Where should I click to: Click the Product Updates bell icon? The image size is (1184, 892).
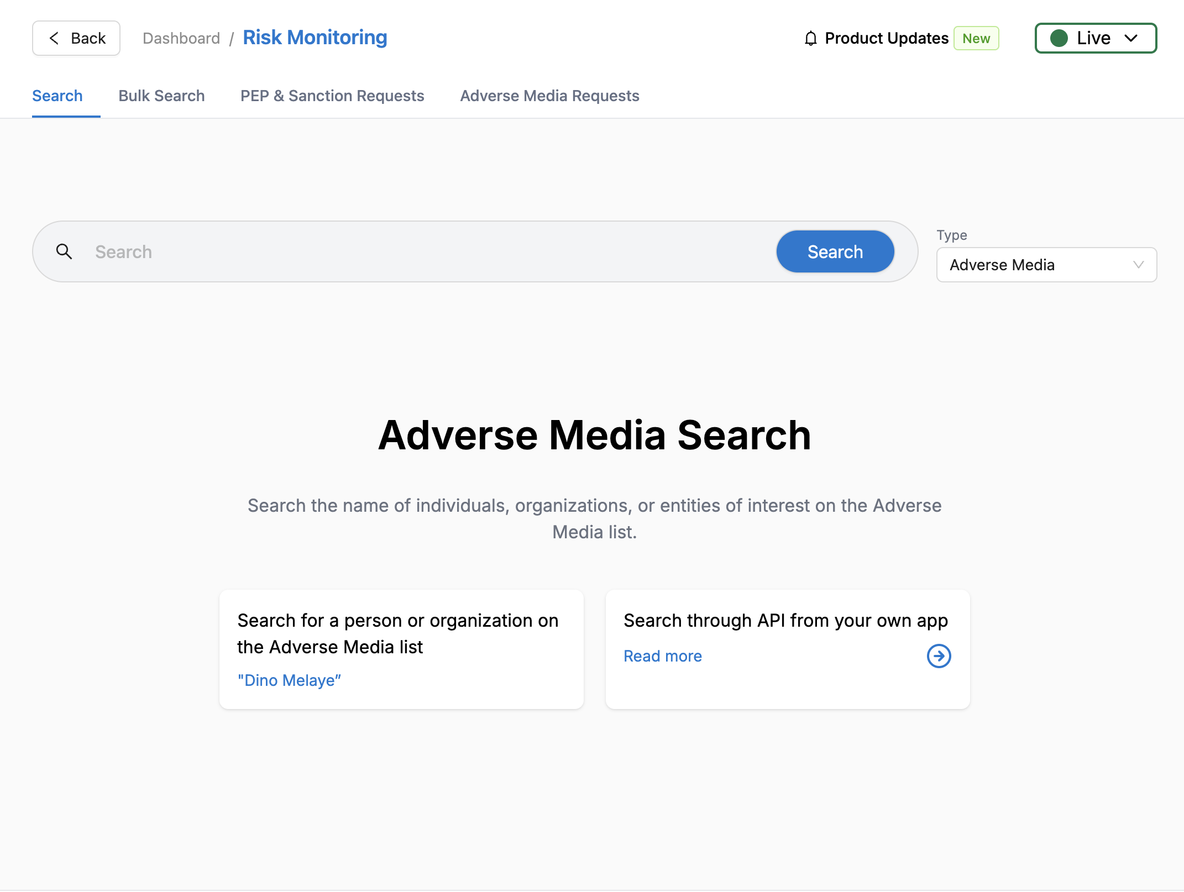pyautogui.click(x=810, y=38)
